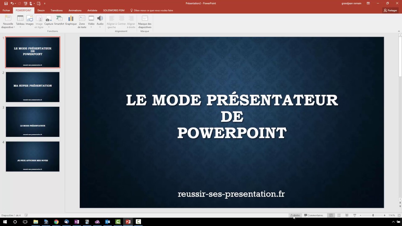Click the Partager share button
The width and height of the screenshot is (402, 226).
tap(390, 10)
